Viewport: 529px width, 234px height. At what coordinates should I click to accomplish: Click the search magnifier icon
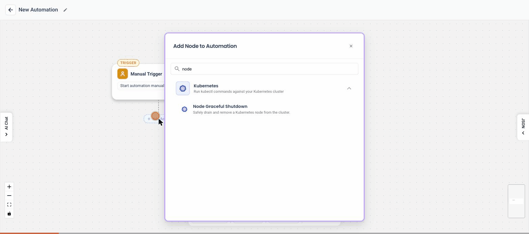tap(177, 69)
